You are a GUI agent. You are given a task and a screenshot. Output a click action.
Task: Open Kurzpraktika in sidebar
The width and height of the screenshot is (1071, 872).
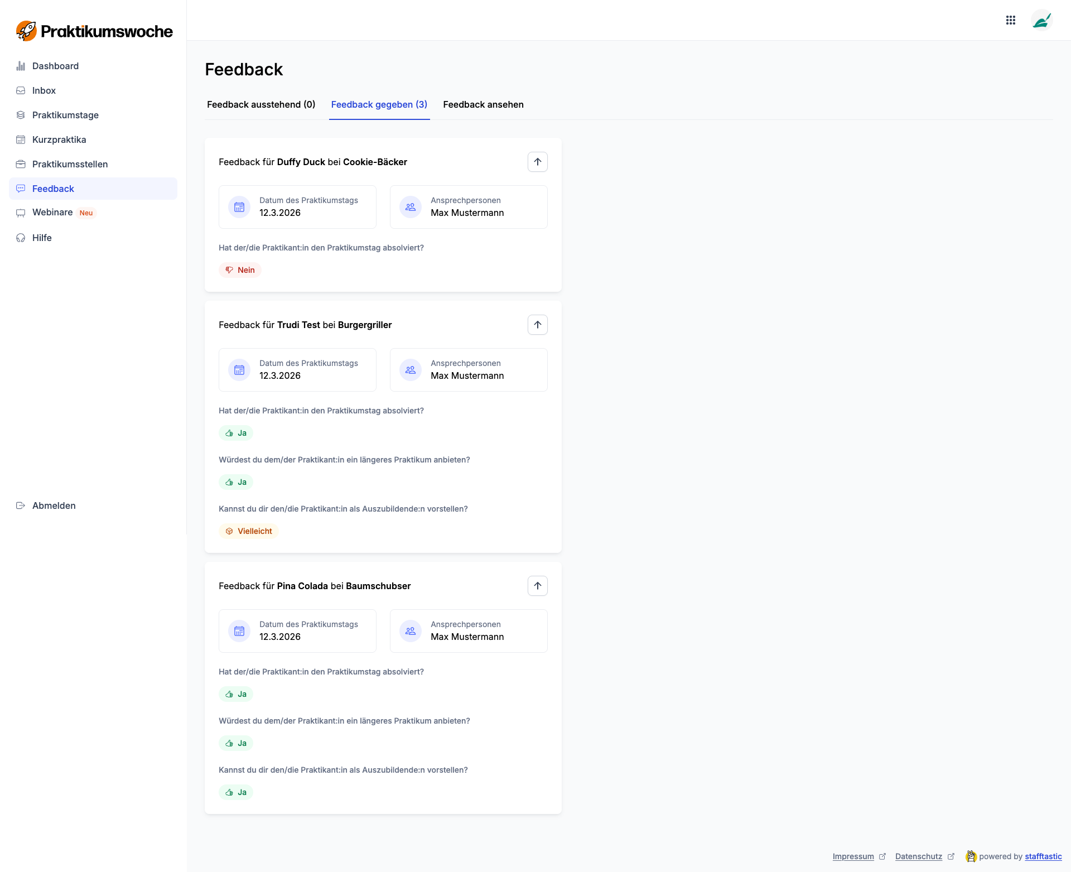pos(59,139)
